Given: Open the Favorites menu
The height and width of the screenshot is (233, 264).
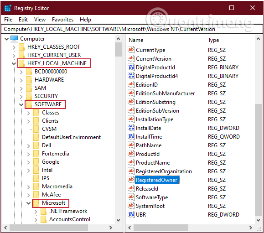Looking at the screenshot, I should click(x=62, y=20).
